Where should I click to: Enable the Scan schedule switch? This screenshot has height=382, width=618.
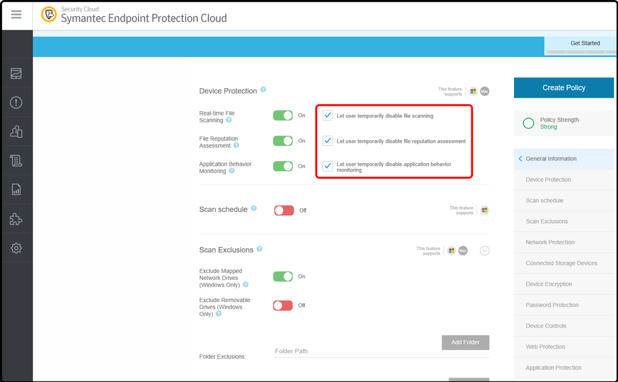(284, 211)
